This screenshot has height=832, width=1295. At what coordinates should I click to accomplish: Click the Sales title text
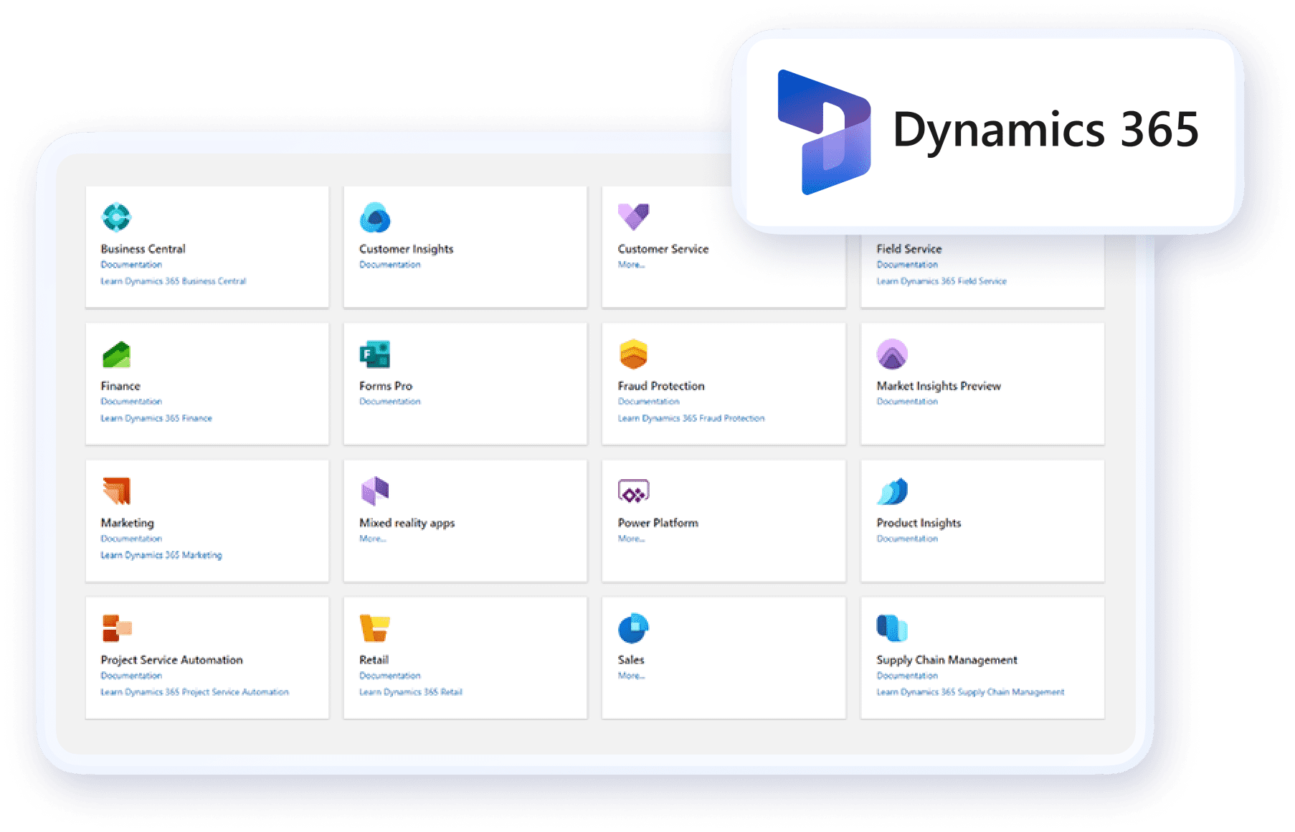pos(631,660)
